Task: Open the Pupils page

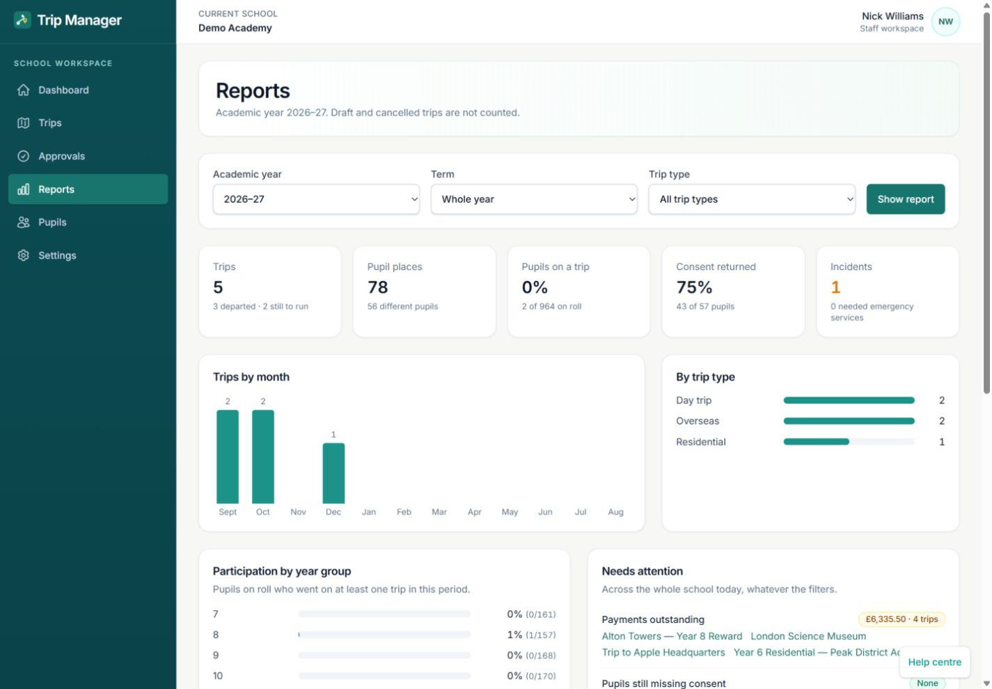Action: (88, 222)
